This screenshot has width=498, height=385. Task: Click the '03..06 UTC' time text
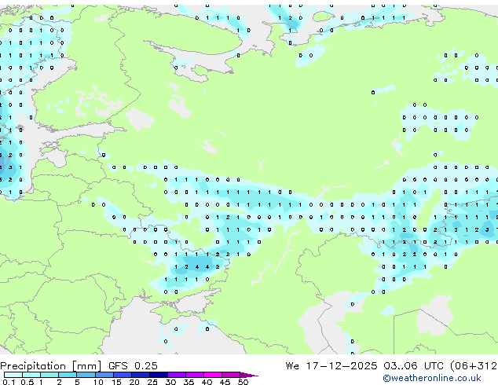click(x=413, y=365)
